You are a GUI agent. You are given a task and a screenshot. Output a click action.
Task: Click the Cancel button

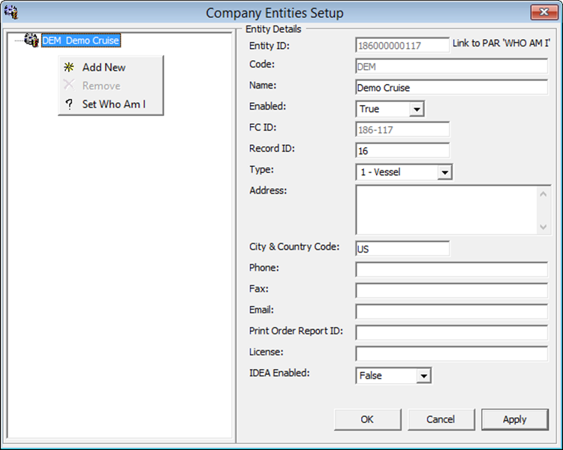point(441,419)
